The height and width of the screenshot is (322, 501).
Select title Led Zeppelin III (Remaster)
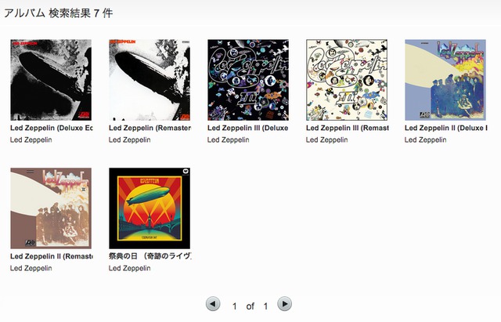[x=348, y=128]
